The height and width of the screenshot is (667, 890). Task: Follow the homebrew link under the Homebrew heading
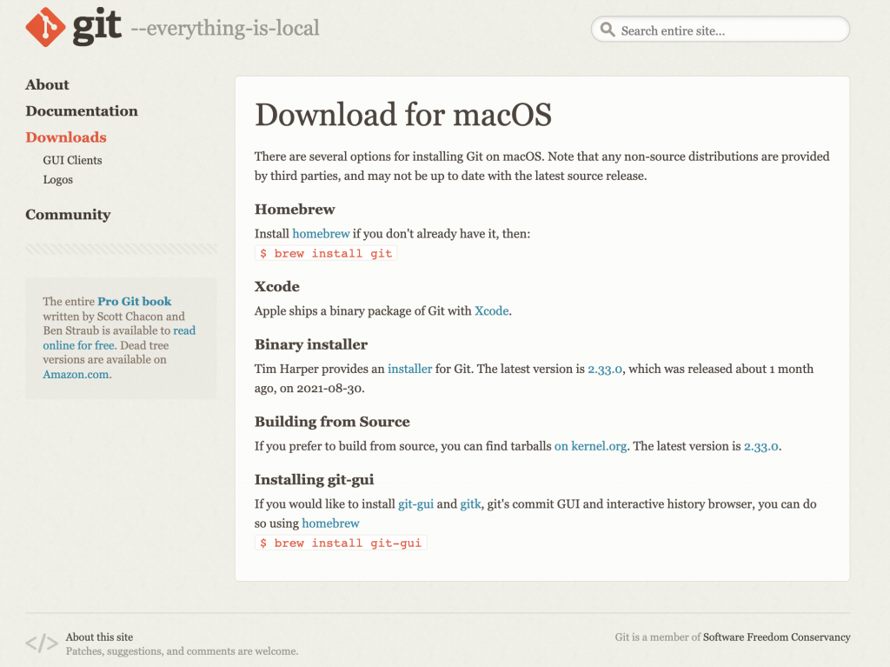coord(322,234)
